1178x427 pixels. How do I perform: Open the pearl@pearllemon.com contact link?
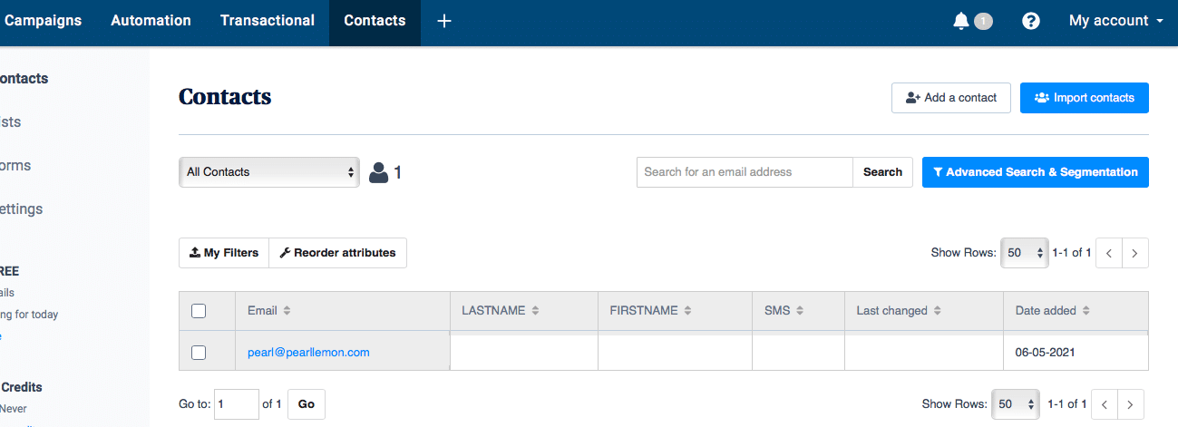pyautogui.click(x=308, y=353)
